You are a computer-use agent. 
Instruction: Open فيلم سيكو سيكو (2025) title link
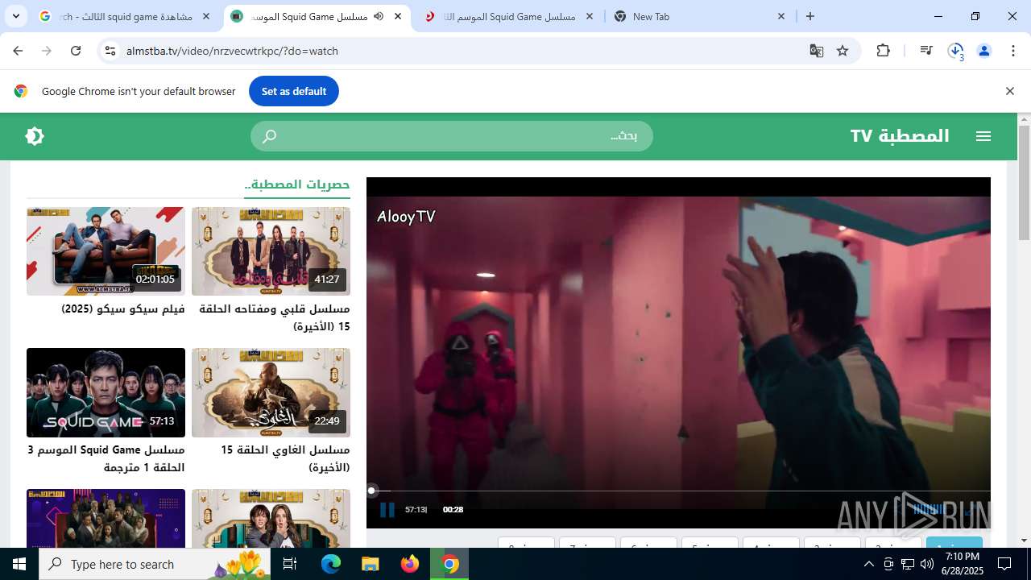[123, 309]
